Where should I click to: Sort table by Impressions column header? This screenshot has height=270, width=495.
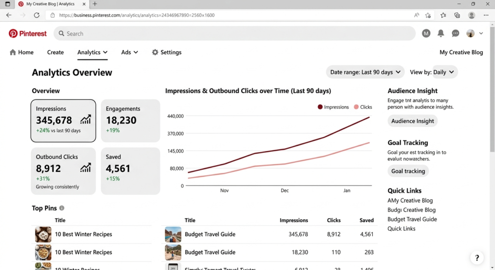pyautogui.click(x=293, y=220)
